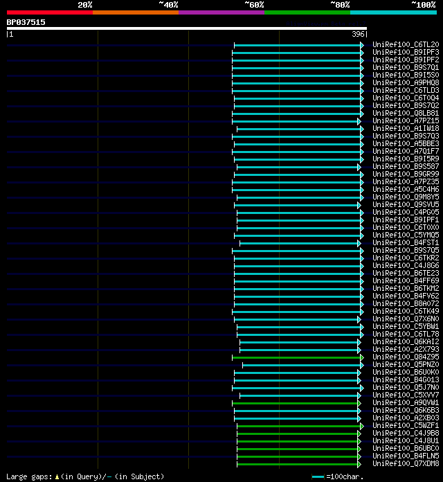
Task: Open UniRef100_C4J9B8 hit
Action: click(x=406, y=433)
